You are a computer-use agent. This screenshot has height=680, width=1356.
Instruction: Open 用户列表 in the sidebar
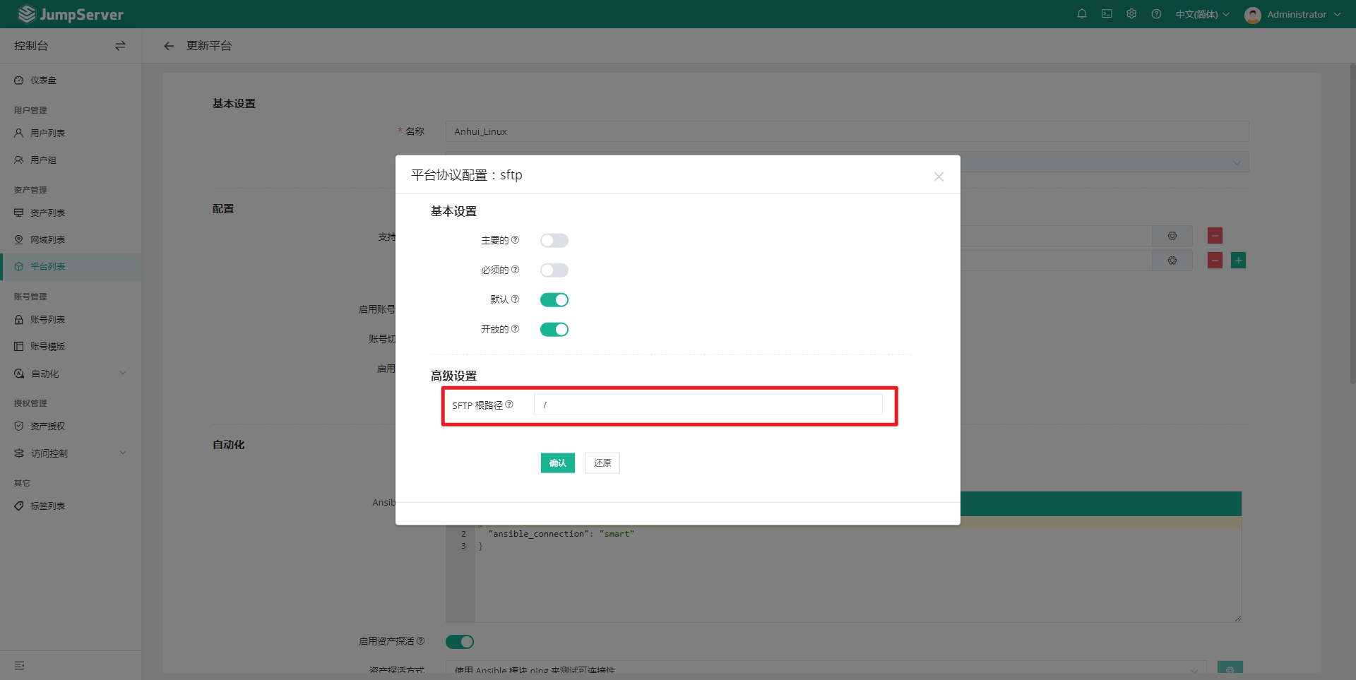pos(47,133)
